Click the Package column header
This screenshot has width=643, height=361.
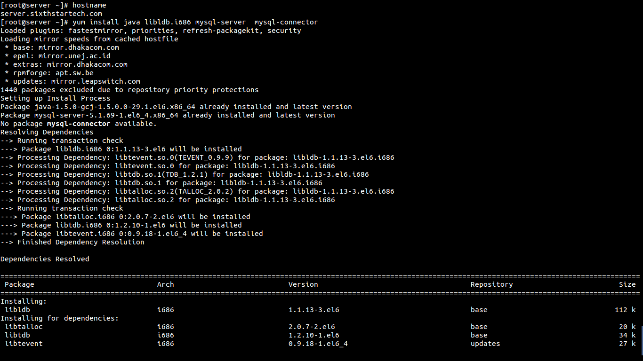(19, 284)
